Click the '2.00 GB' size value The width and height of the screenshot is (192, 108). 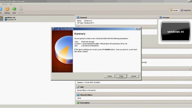tap(90, 46)
